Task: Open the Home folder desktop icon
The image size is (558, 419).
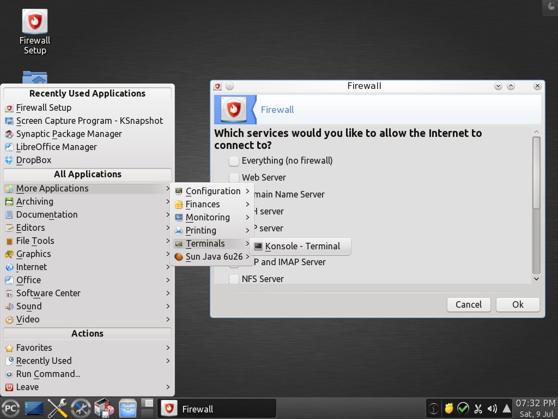Action: [x=35, y=77]
